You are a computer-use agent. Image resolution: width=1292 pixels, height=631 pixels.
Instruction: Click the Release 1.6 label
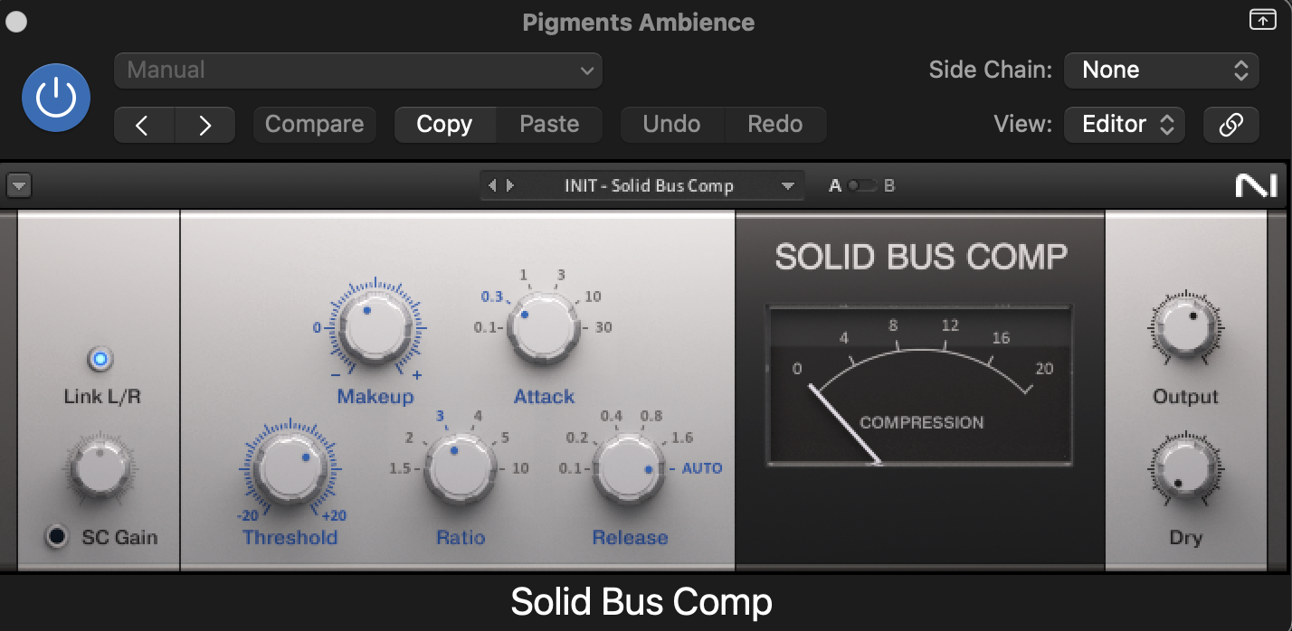pos(682,438)
